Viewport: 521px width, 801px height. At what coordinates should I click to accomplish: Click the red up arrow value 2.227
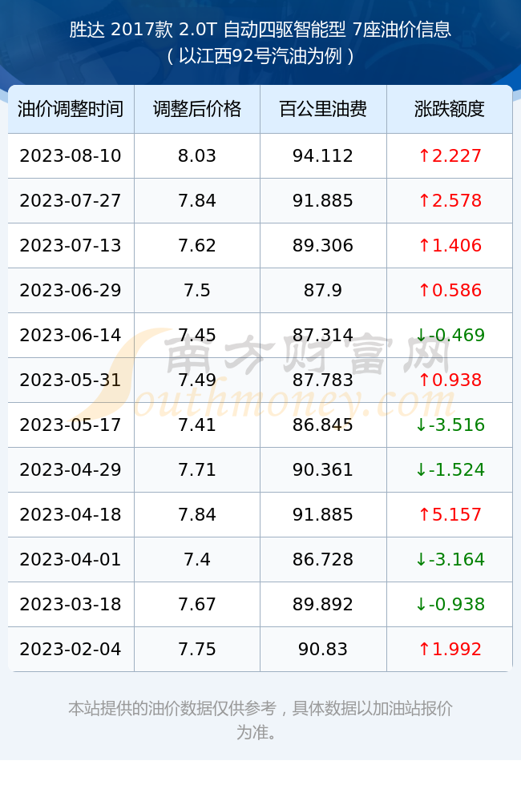pyautogui.click(x=450, y=156)
